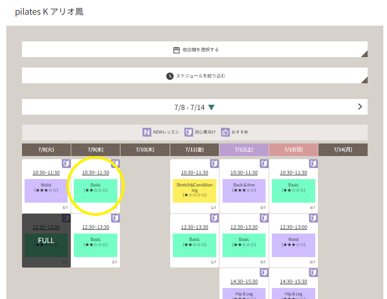The image size is (387, 299).
Task: Select the 7/13(日) day column header
Action: 293,150
